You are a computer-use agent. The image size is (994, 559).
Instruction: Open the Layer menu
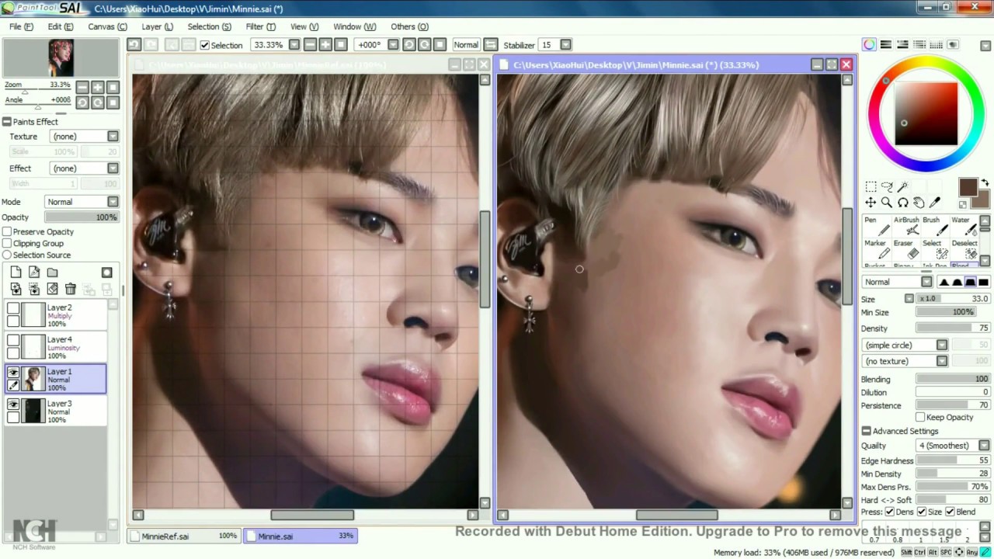coord(157,26)
